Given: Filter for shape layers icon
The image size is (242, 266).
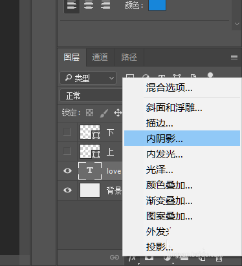Looking at the screenshot, I should (177, 76).
